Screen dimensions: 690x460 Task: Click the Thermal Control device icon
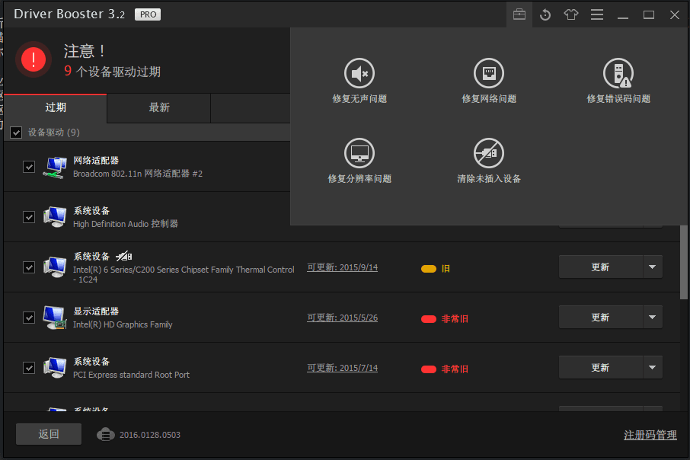click(x=55, y=267)
